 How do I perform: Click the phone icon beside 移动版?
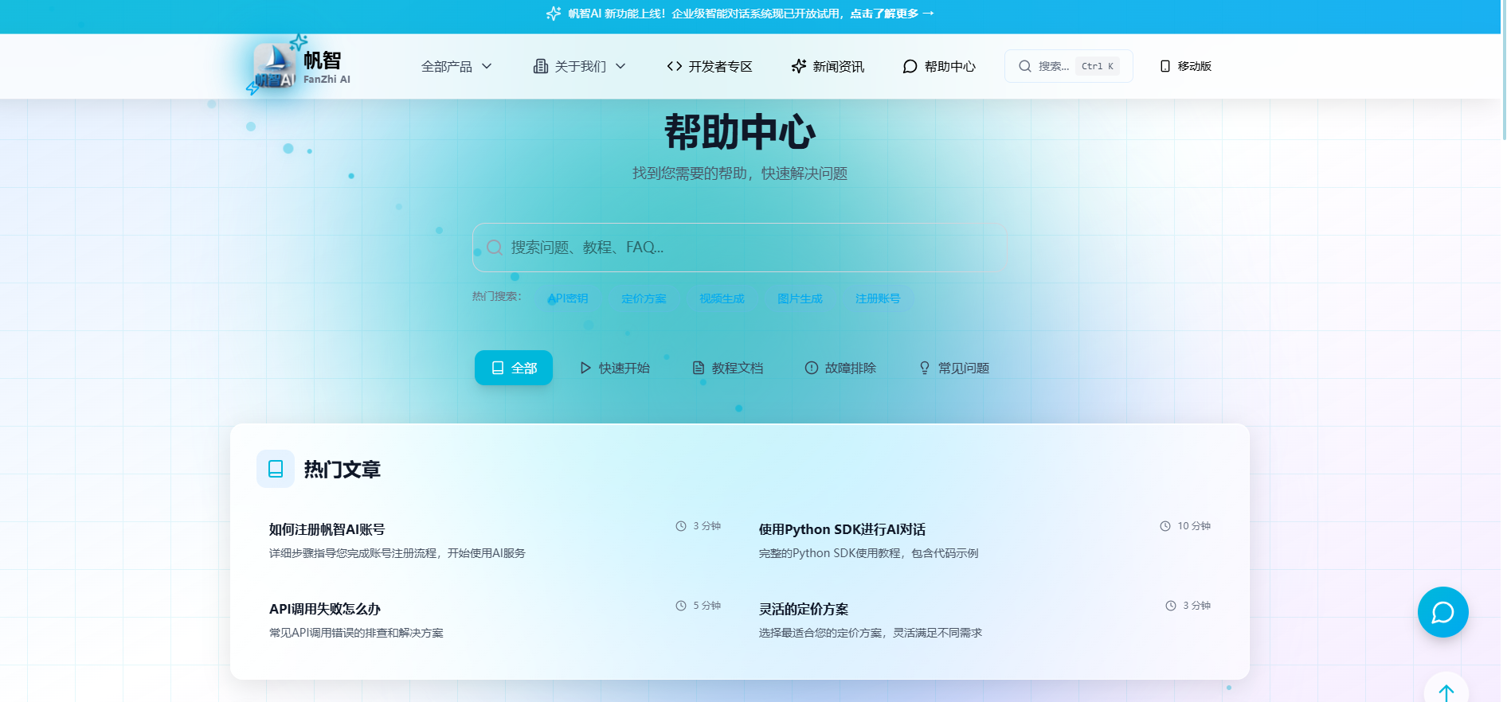[1165, 66]
